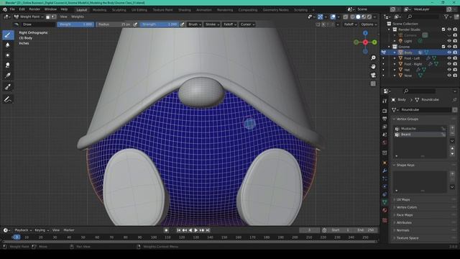
Task: Uncheck Gnome collection checkbox
Action: point(443,47)
